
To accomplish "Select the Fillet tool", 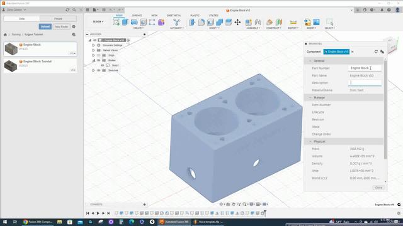I will coord(201,22).
